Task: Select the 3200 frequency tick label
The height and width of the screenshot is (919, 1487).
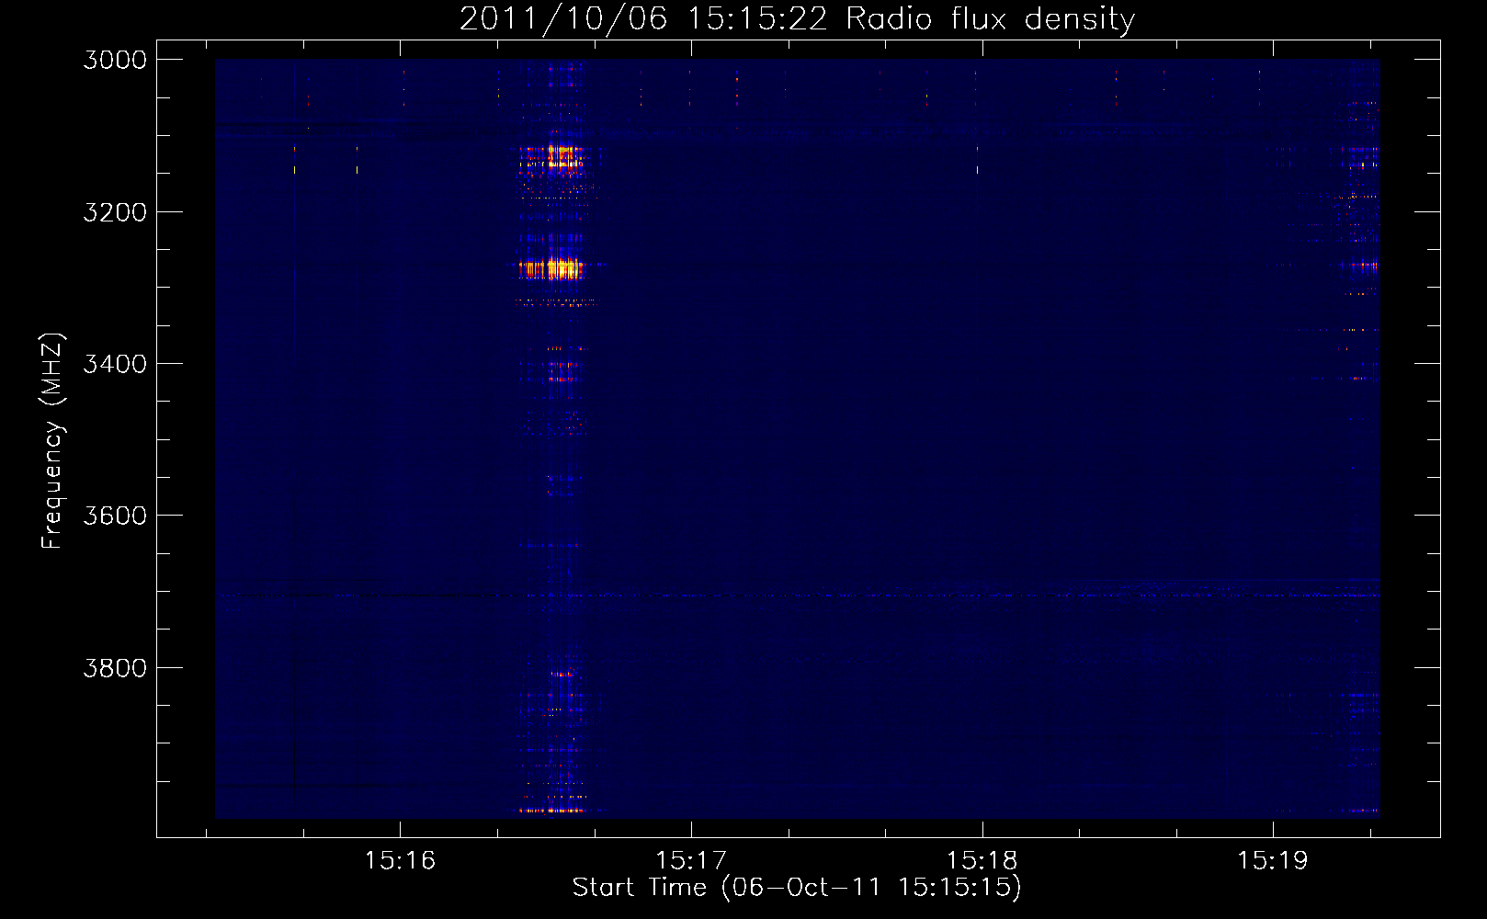Action: point(115,212)
